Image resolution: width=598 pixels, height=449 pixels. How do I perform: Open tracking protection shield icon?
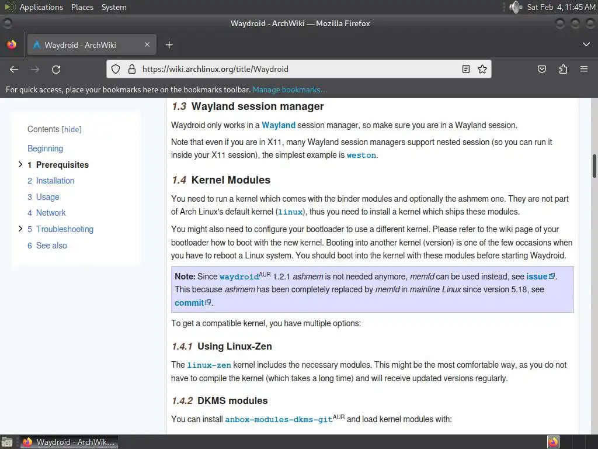pos(116,69)
